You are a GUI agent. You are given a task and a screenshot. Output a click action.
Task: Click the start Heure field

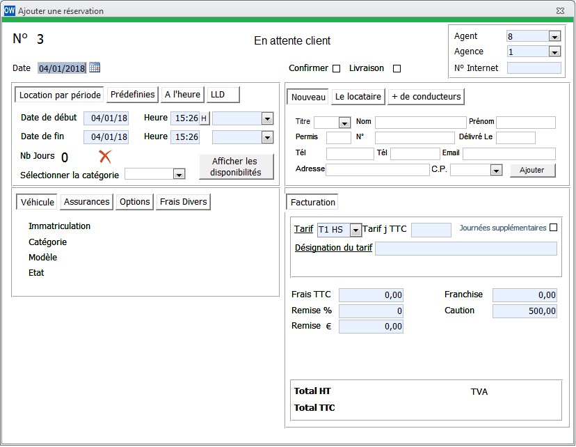tap(185, 118)
